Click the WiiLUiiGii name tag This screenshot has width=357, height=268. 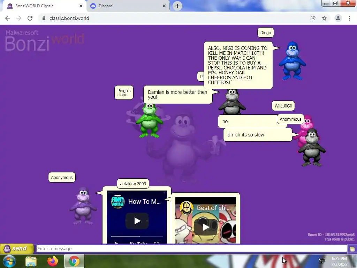(x=283, y=106)
